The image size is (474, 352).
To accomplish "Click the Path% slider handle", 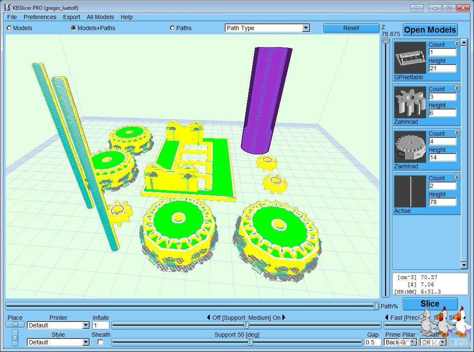I will click(x=376, y=306).
